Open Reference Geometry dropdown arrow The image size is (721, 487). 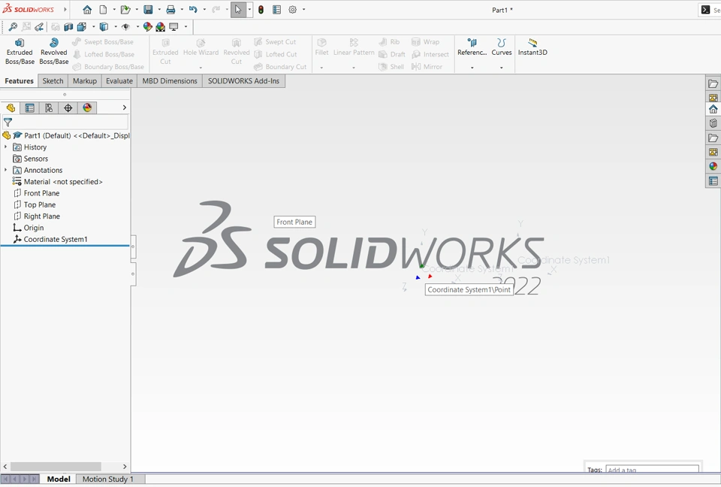point(472,68)
